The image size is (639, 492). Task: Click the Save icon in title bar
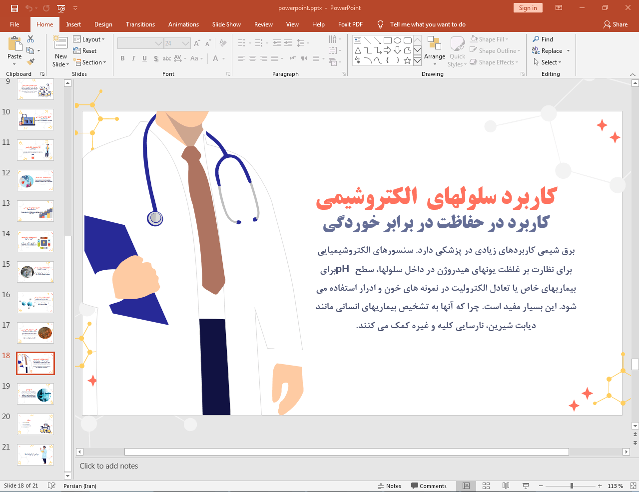click(14, 8)
